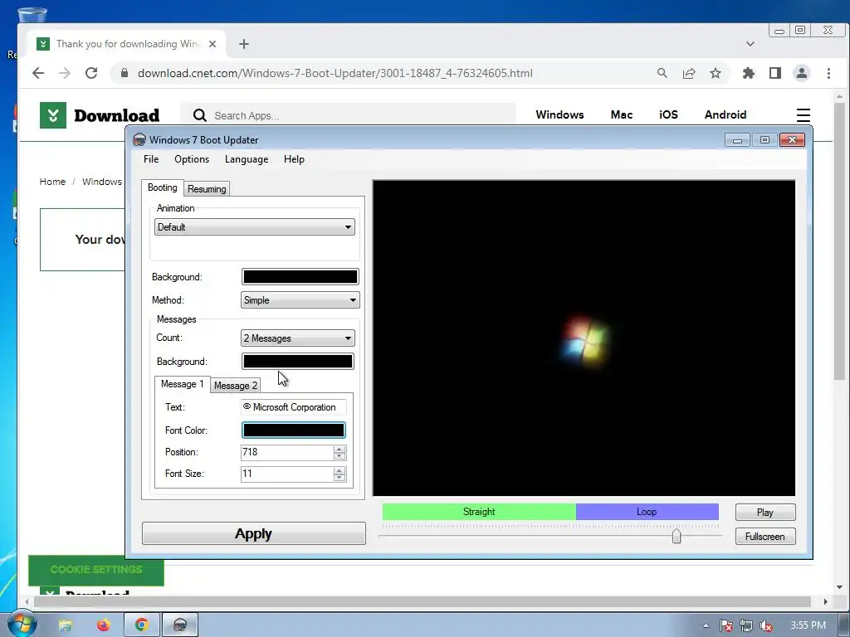
Task: Click the network tray icon
Action: [x=746, y=625]
